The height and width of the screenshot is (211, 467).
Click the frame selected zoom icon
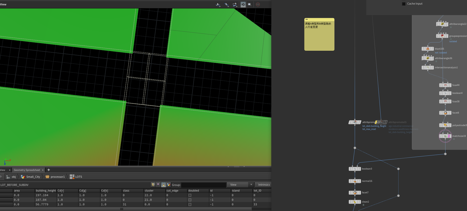(x=249, y=4)
